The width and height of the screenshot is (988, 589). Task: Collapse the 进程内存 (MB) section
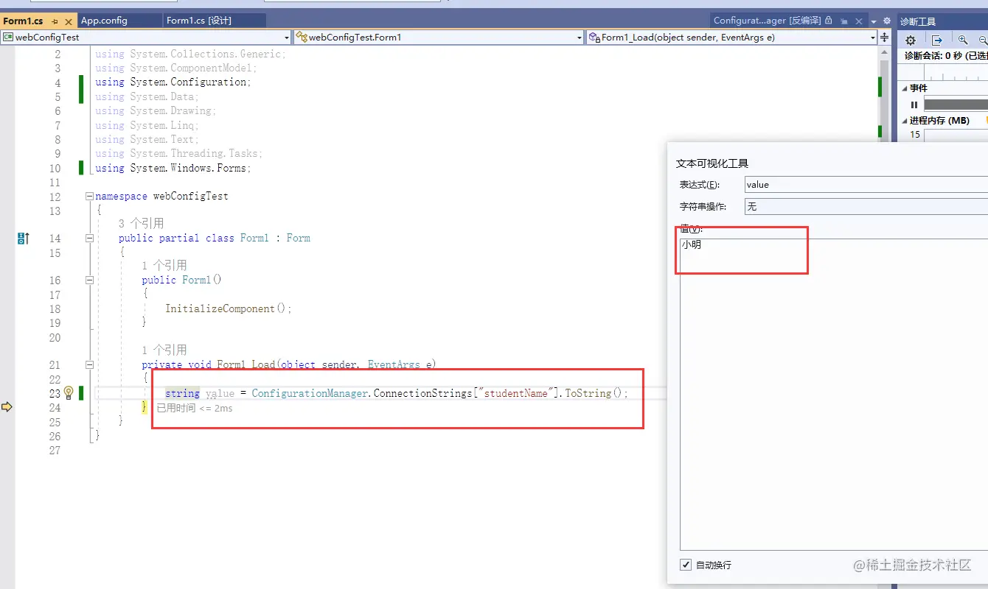904,121
